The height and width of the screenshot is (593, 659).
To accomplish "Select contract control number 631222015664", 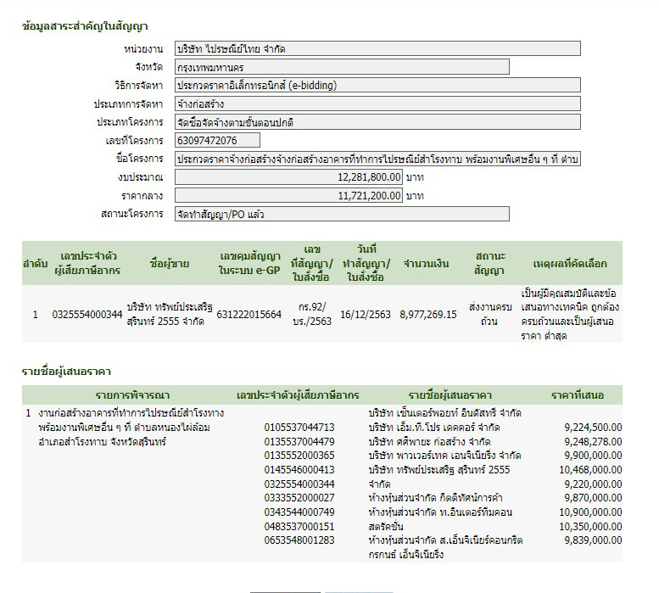I will (x=249, y=314).
